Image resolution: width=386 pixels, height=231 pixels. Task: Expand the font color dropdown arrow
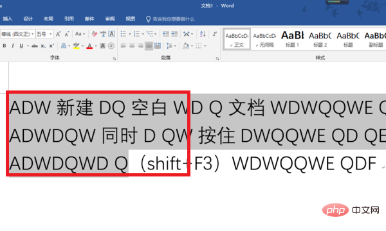tap(96, 46)
